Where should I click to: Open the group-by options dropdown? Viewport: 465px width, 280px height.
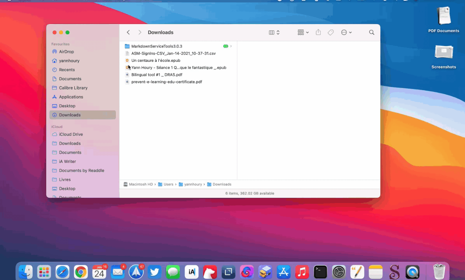pos(303,32)
